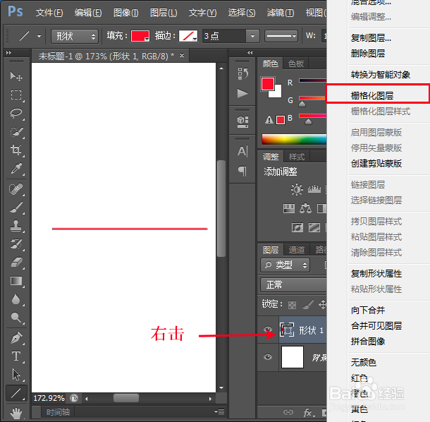Screen dimensions: 430x422
Task: Select the Lasso tool
Action: [x=16, y=113]
